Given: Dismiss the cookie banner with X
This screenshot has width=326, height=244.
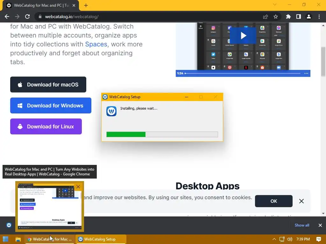Looking at the screenshot, I should 301,201.
